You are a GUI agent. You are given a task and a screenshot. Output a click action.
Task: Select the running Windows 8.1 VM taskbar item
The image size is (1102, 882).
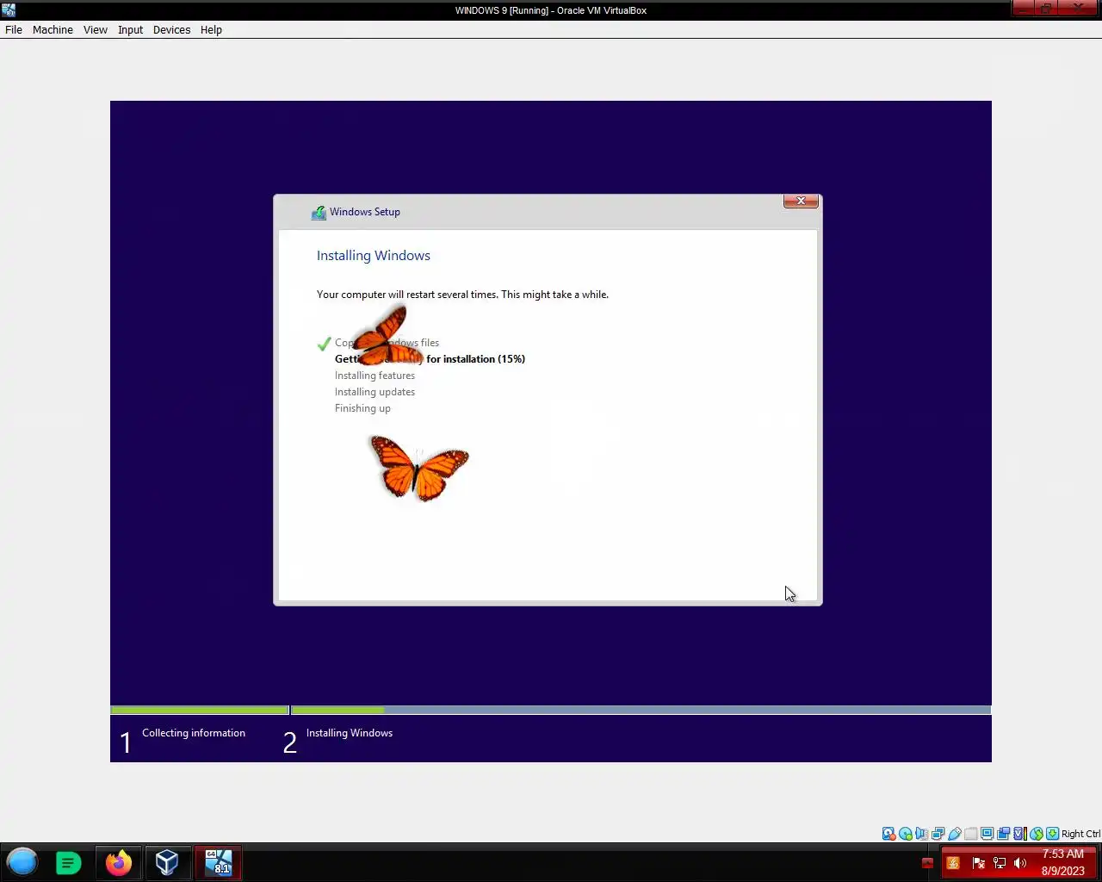pyautogui.click(x=218, y=862)
